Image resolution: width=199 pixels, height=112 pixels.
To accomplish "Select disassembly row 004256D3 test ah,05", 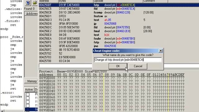I will (x=119, y=20).
